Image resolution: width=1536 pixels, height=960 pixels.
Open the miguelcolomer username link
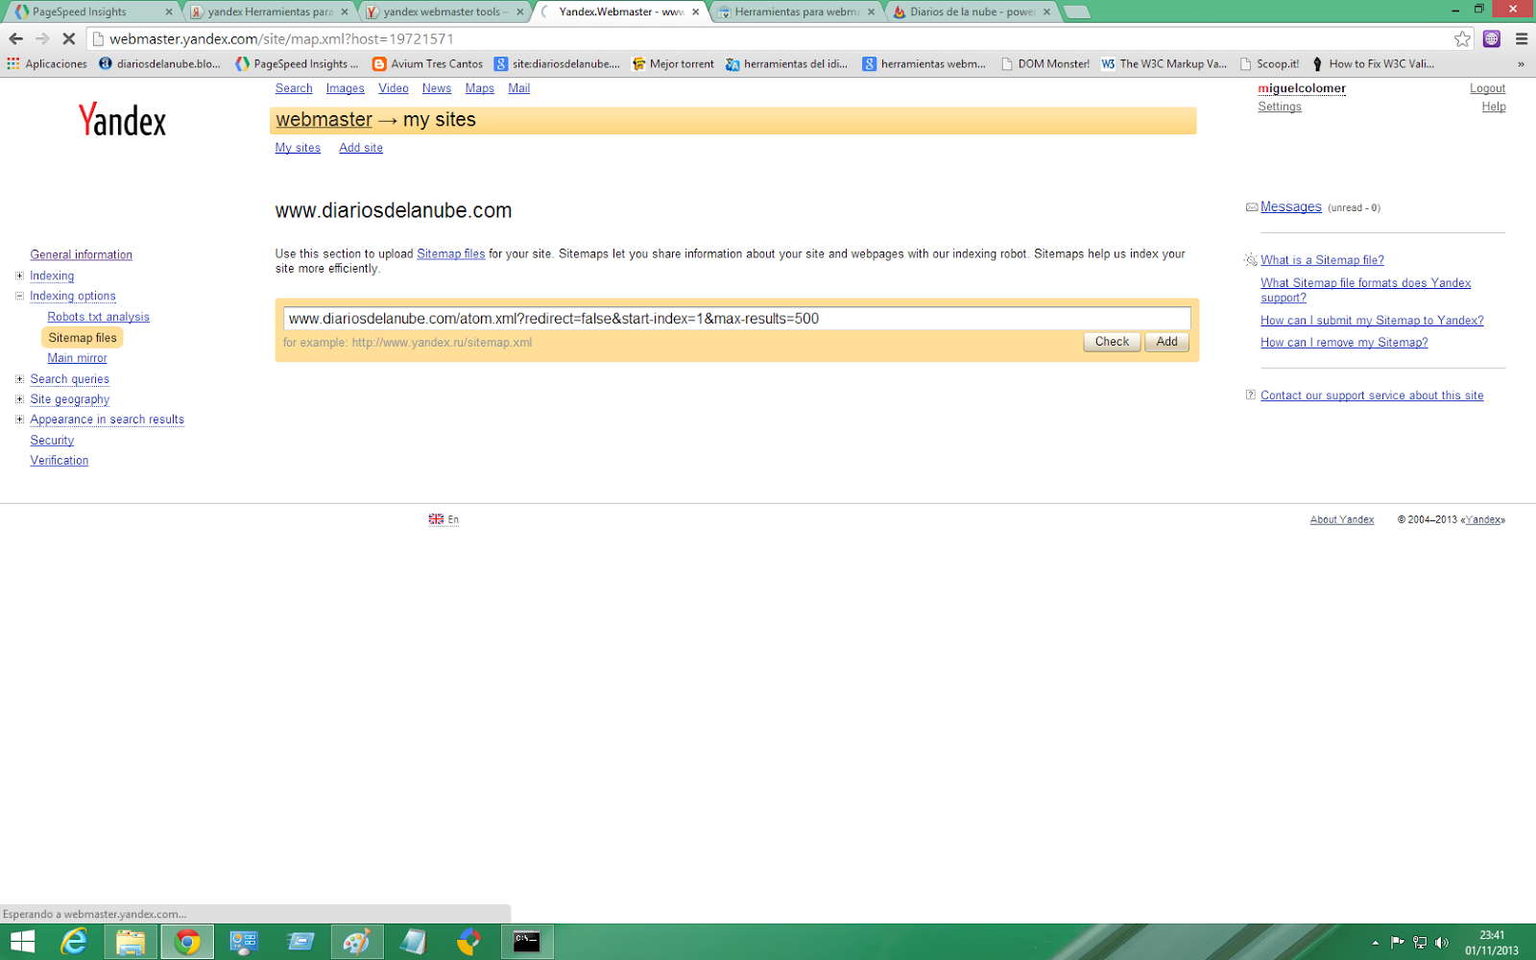click(x=1302, y=88)
